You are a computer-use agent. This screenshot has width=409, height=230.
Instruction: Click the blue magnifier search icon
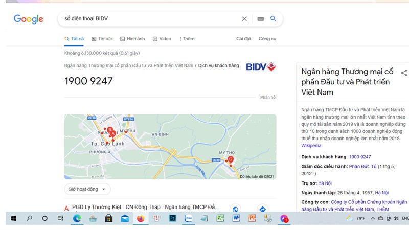273,18
